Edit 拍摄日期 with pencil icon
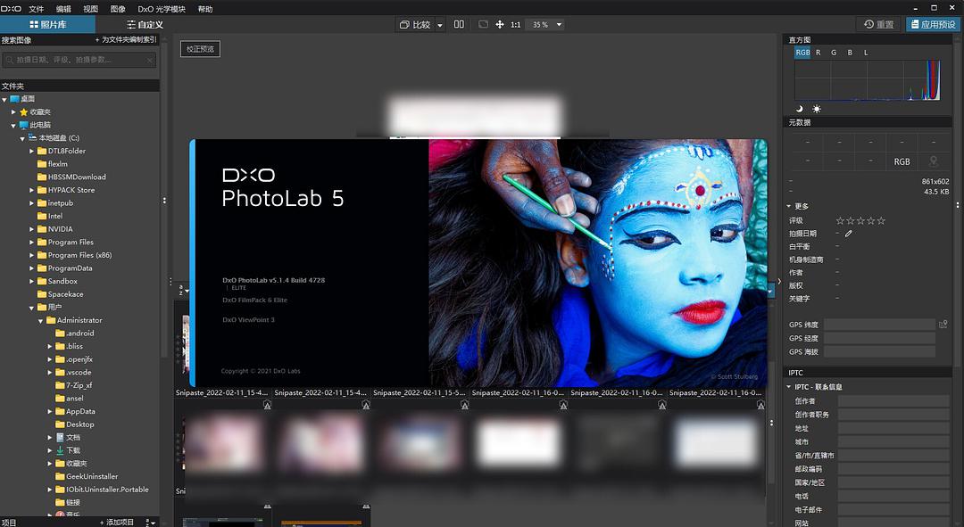964x527 pixels. point(849,234)
